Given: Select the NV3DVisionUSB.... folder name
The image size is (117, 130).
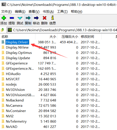Looking at the screenshot, I should pos(20,95).
